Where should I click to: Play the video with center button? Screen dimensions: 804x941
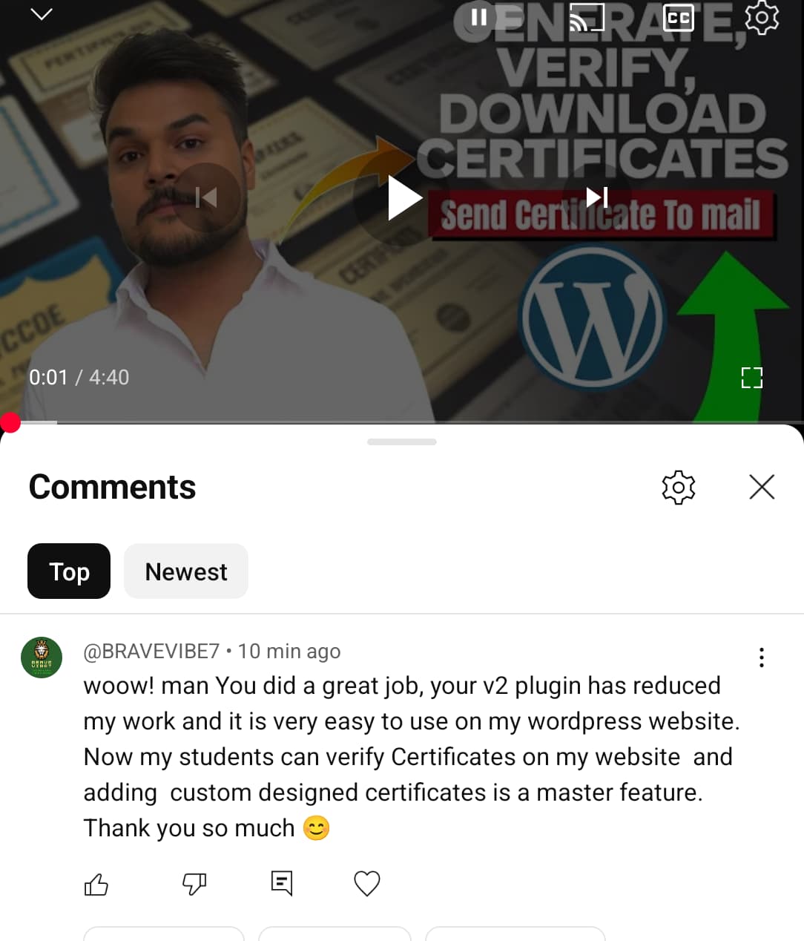point(403,198)
